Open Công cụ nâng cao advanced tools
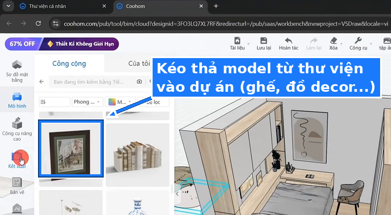The image size is (391, 215). tap(17, 129)
